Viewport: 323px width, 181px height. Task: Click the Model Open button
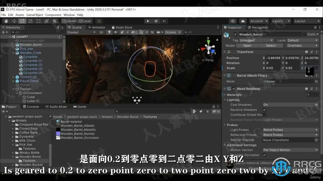(247, 46)
